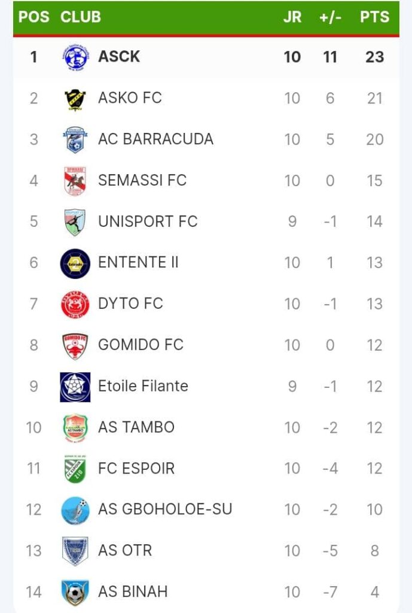The image size is (412, 613).
Task: Click the AS Tambo badge
Action: click(75, 427)
